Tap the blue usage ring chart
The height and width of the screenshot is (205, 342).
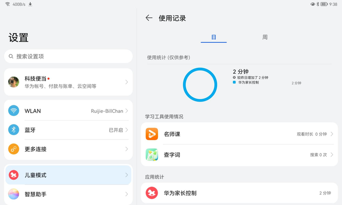(x=200, y=84)
